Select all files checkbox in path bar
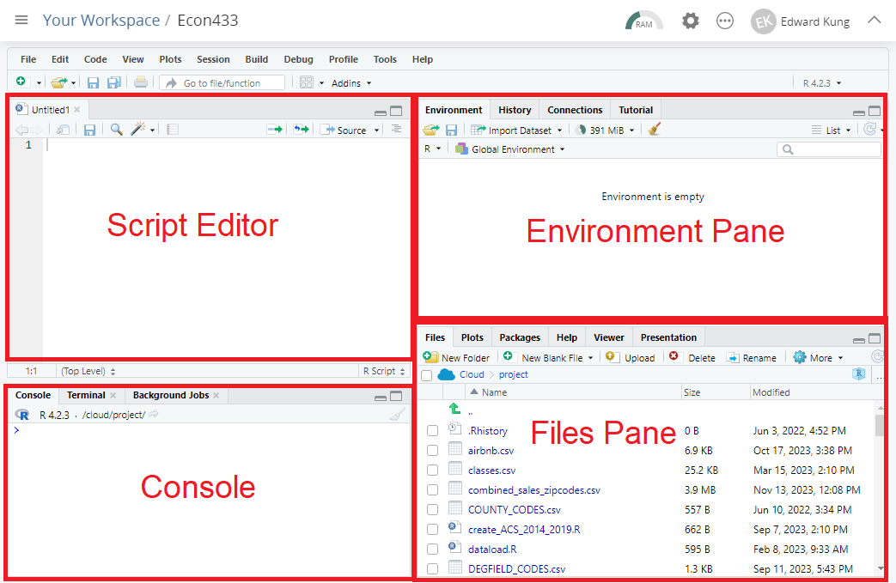Viewport: 896px width, 583px height. (426, 375)
